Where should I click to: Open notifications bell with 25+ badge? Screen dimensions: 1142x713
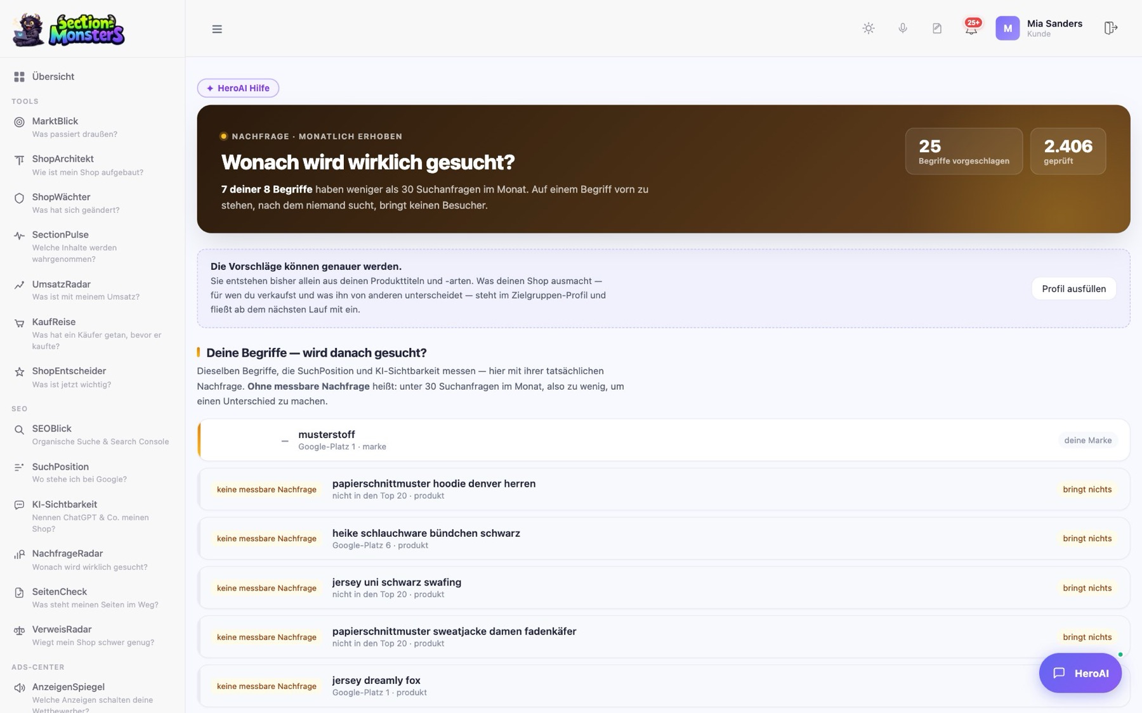tap(972, 28)
